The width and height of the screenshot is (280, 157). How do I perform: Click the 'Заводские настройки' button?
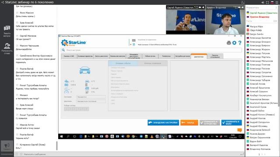click(x=163, y=123)
